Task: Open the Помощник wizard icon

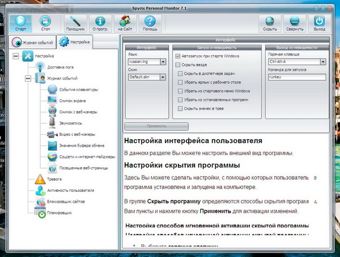Action: tap(75, 23)
